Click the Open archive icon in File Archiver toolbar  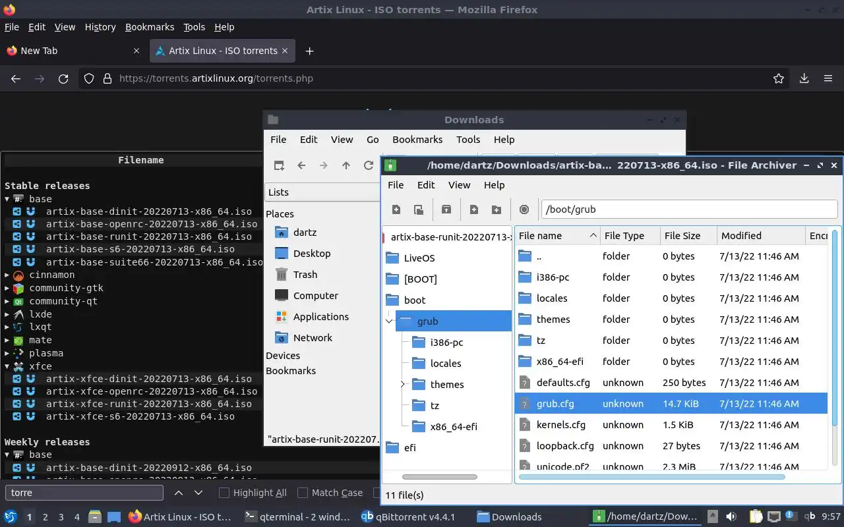click(419, 209)
